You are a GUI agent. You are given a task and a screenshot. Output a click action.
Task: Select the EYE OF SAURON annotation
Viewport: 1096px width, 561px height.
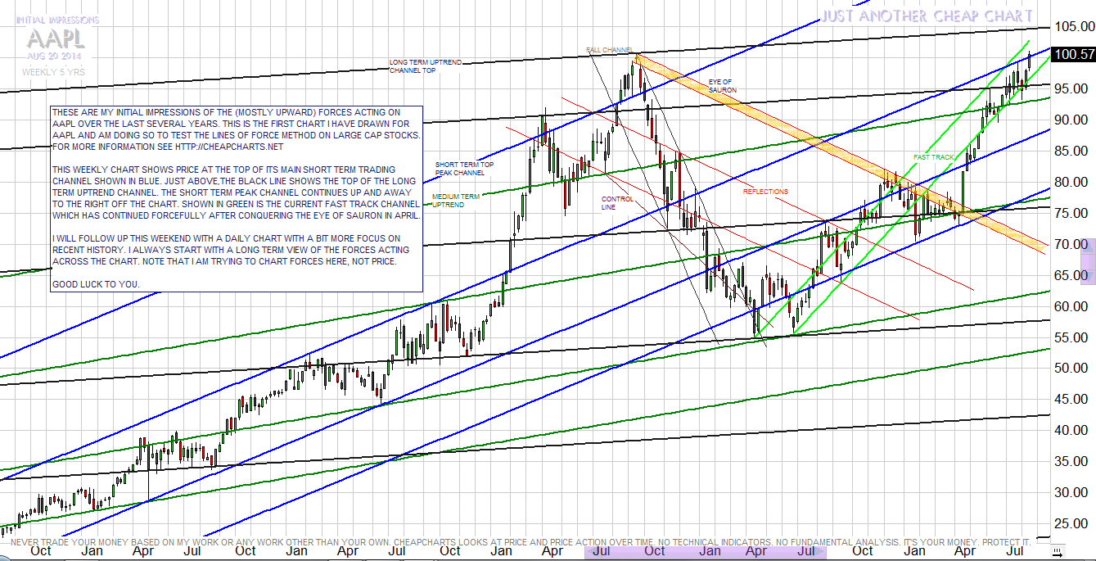click(x=720, y=86)
